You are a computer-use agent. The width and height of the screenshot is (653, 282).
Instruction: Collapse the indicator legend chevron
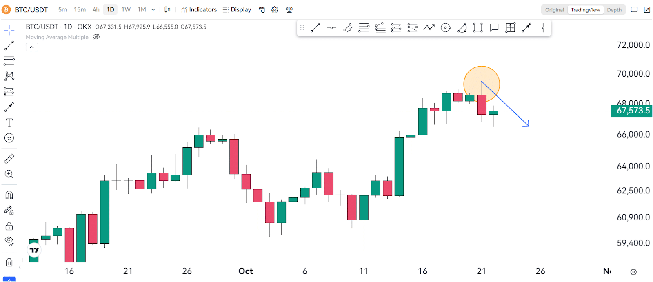(32, 47)
